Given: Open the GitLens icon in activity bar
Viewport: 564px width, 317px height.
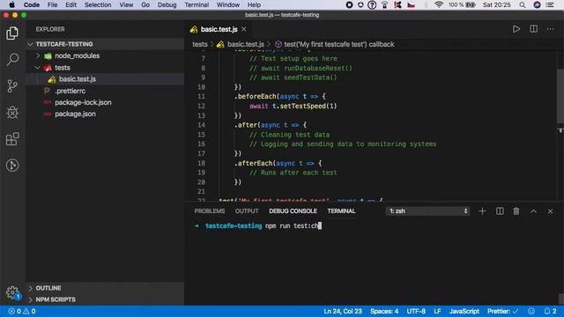Looking at the screenshot, I should (12, 166).
